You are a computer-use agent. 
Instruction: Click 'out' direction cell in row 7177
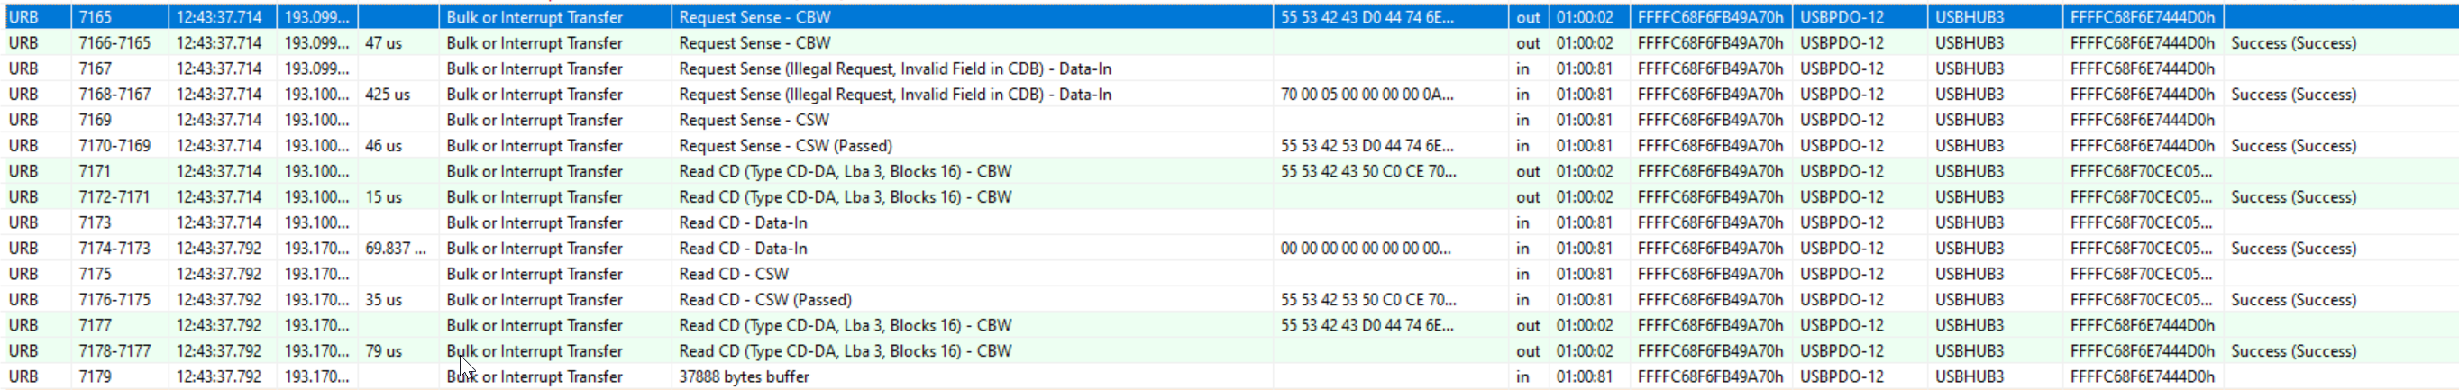click(1528, 326)
